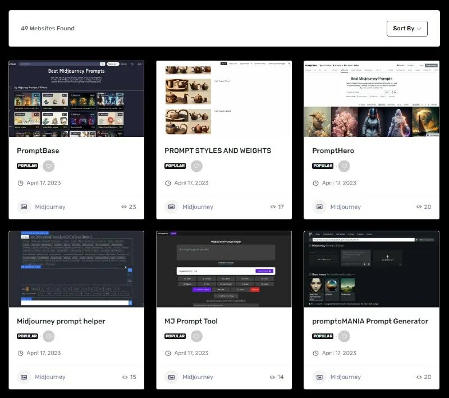Open the Midjourney category link on PromptHero card
The image size is (449, 398).
pos(346,207)
